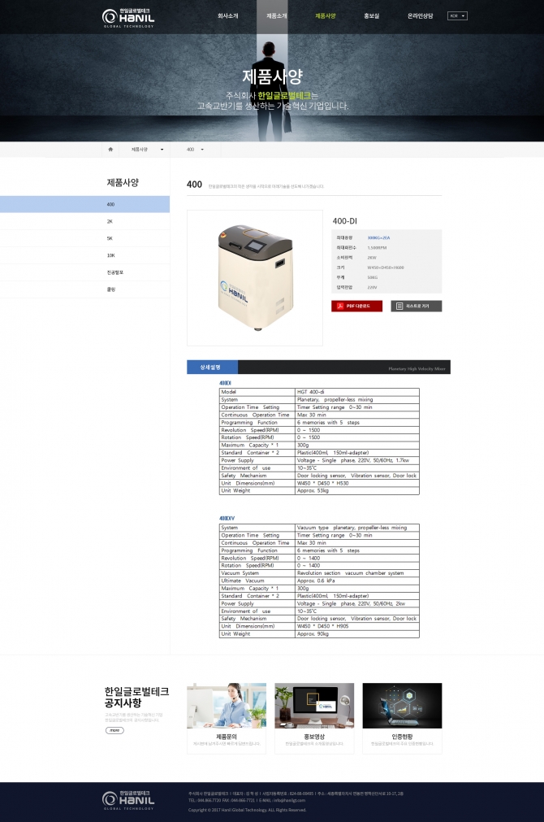The height and width of the screenshot is (822, 544).
Task: Click the blue 400DI table heading
Action: (x=225, y=383)
